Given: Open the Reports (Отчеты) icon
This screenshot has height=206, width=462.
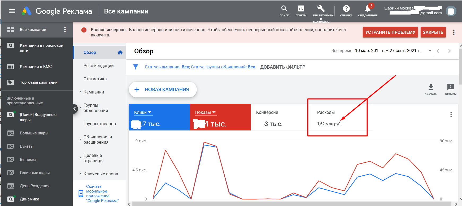Looking at the screenshot, I should (x=301, y=9).
